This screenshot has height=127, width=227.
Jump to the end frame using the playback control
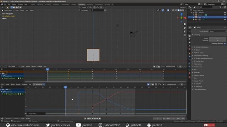tap(100, 119)
